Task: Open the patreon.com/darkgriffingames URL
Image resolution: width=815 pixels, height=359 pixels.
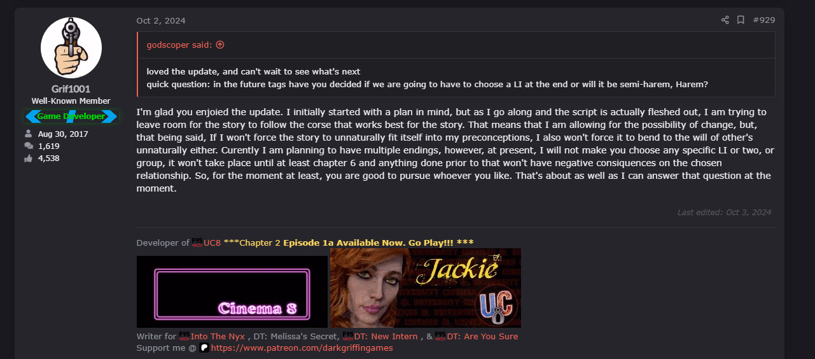Action: pyautogui.click(x=302, y=348)
